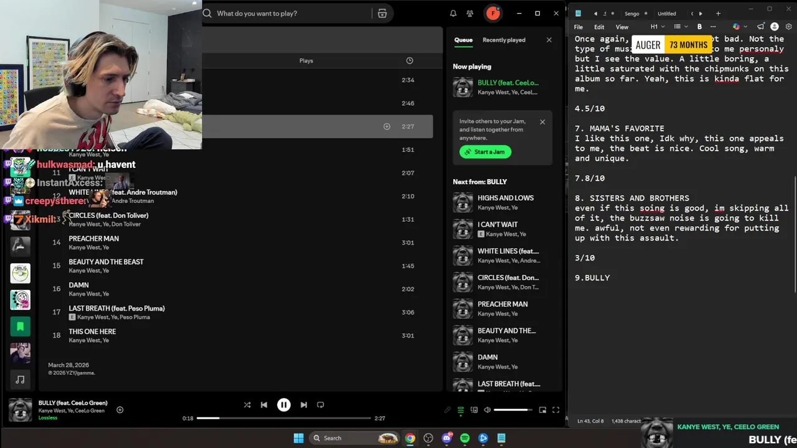This screenshot has width=797, height=448.
Task: Toggle bold formatting in Notepad
Action: (699, 27)
